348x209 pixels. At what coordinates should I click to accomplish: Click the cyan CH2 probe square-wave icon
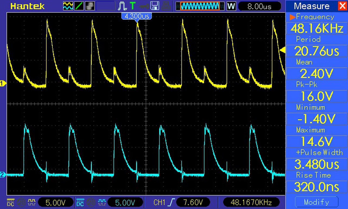pyautogui.click(x=102, y=202)
